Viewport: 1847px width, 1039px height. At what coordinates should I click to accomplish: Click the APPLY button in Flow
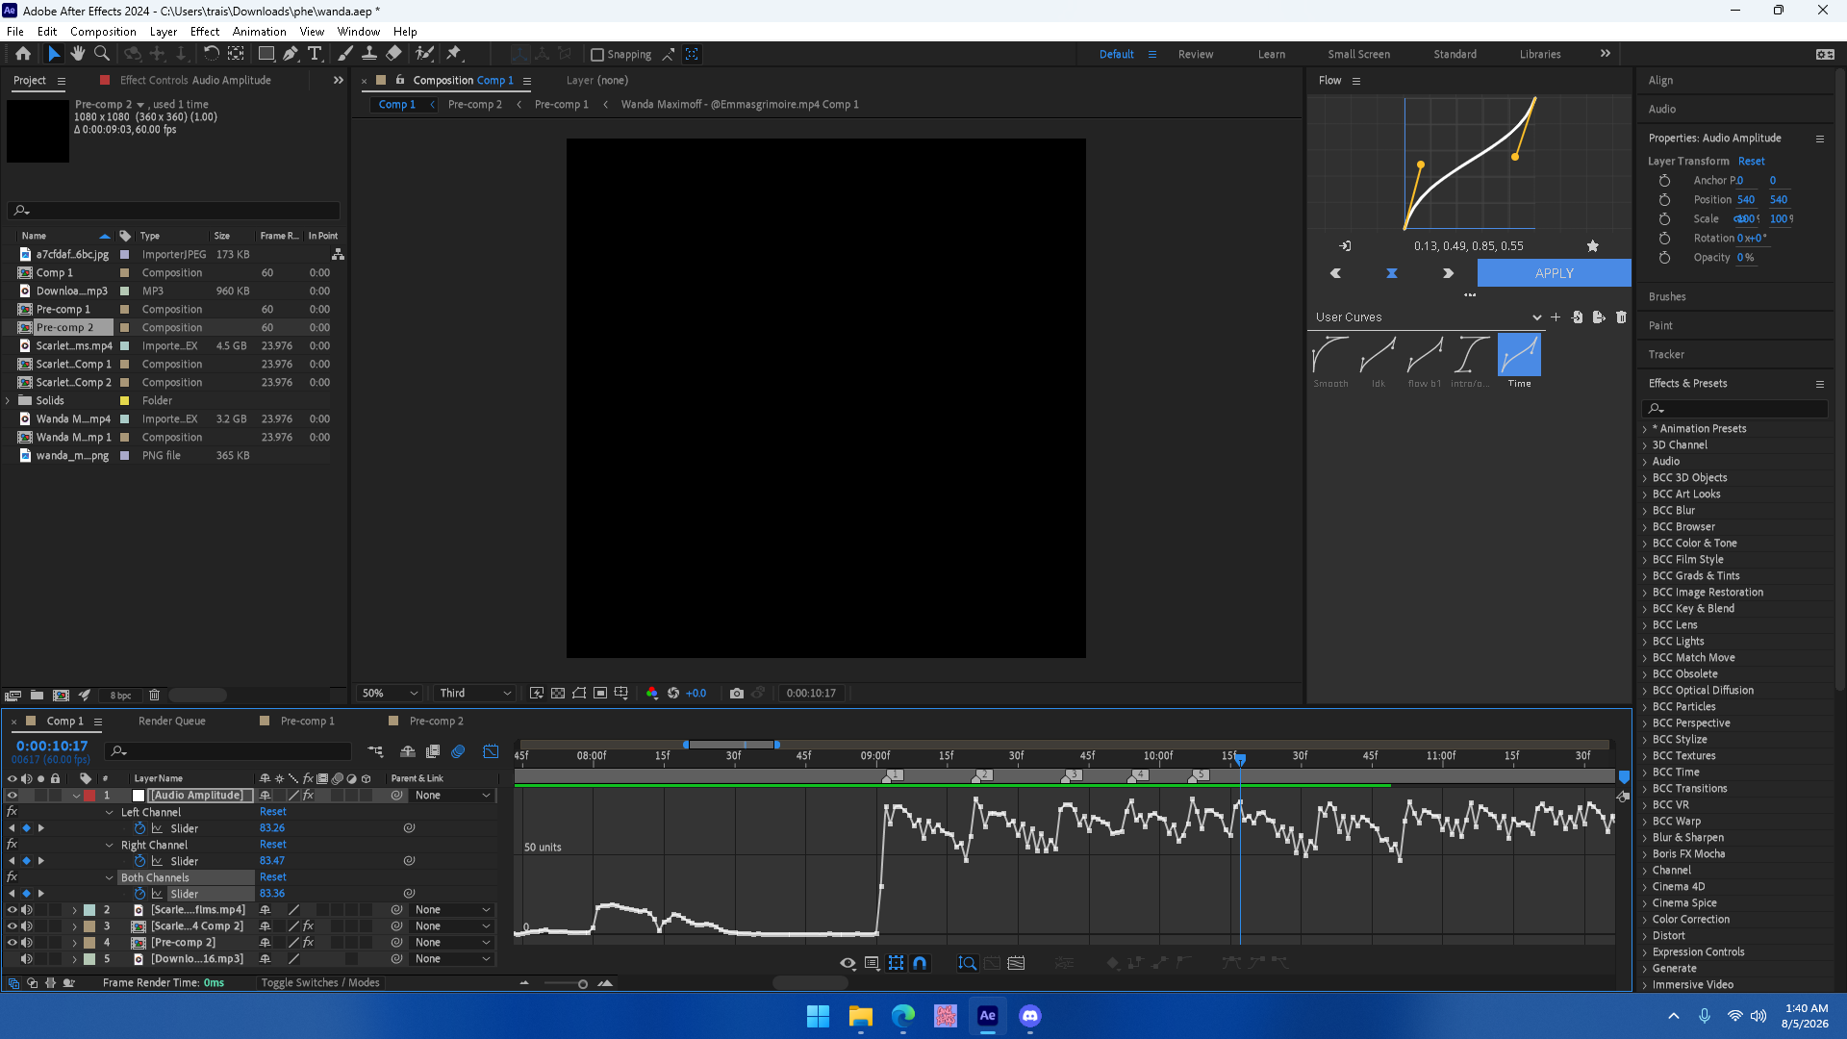click(1554, 273)
